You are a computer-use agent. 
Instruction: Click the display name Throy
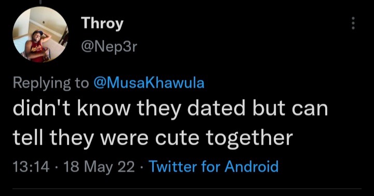point(102,24)
